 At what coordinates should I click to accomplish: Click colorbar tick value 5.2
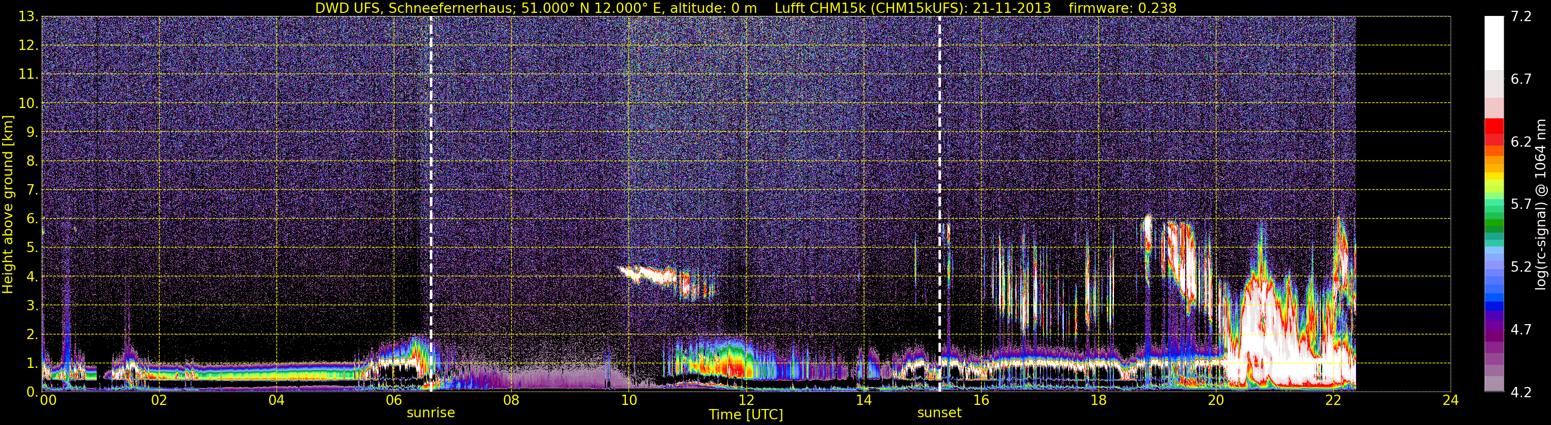[x=1520, y=267]
